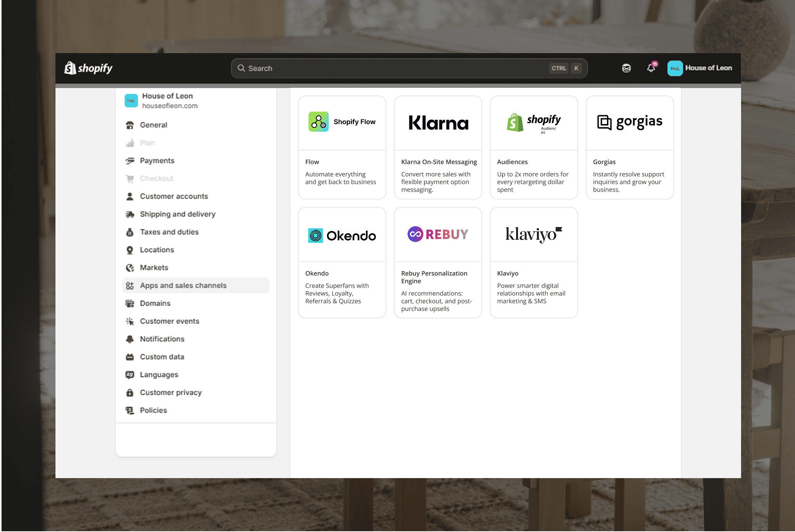Focus the Search input field
795x532 pixels.
(409, 68)
